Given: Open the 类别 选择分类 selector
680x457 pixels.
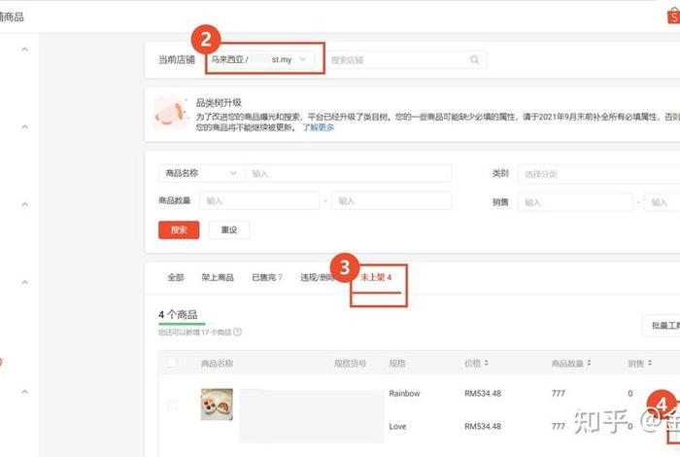Looking at the screenshot, I should [x=599, y=174].
